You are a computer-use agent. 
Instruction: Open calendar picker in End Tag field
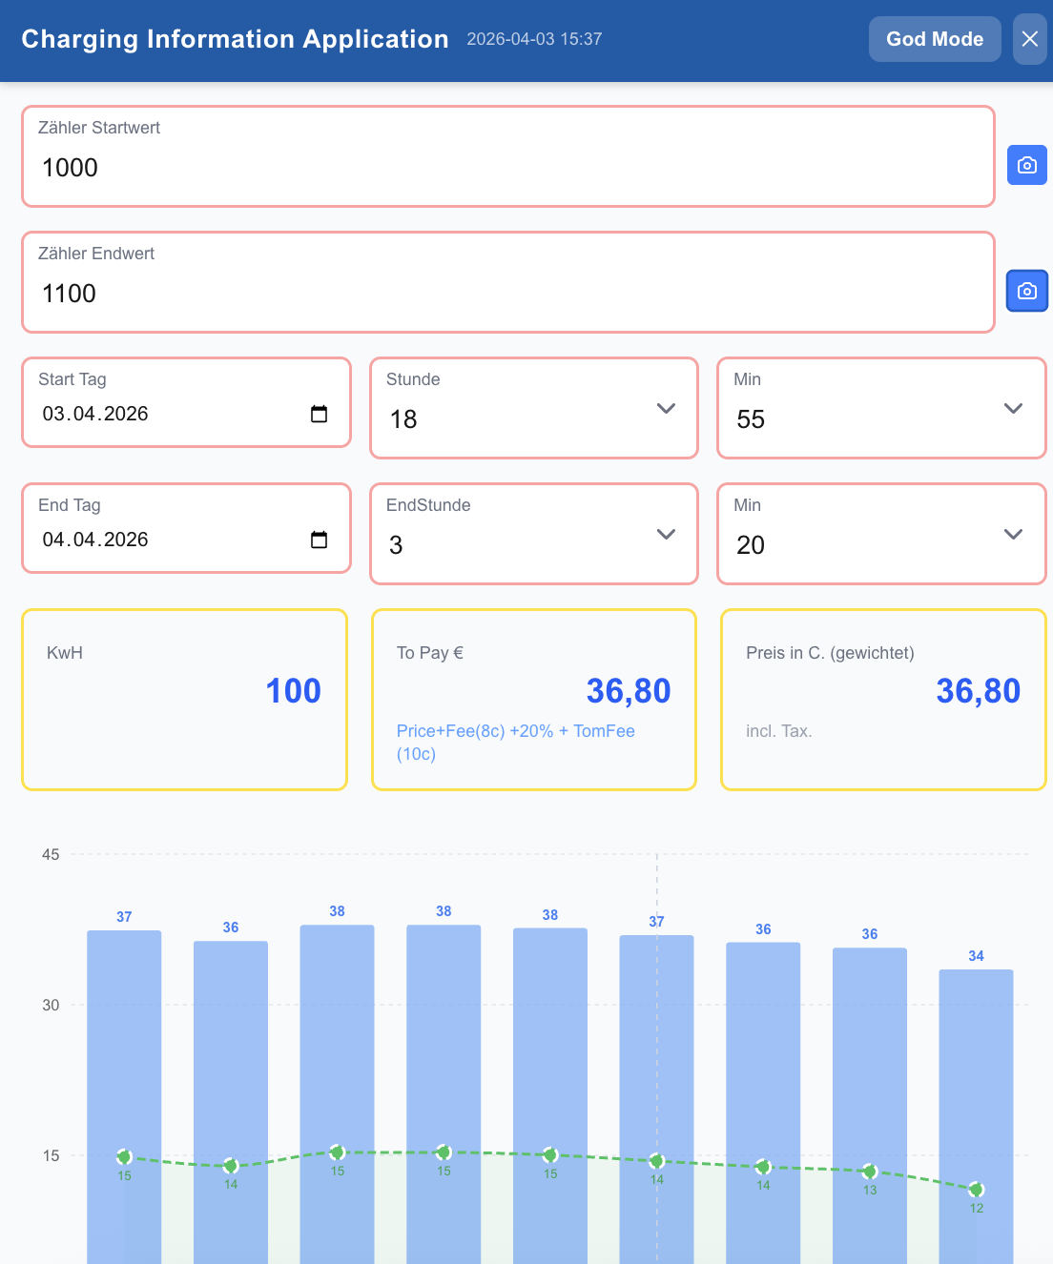[319, 540]
